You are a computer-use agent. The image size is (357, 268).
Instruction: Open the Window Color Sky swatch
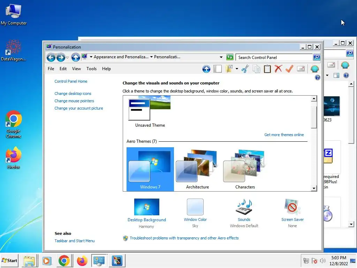coord(195,207)
